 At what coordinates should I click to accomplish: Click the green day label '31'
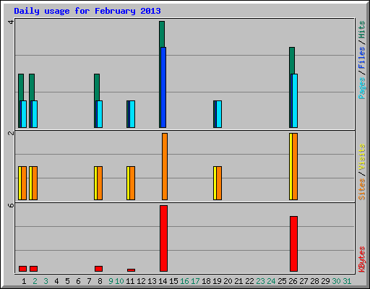(347, 281)
